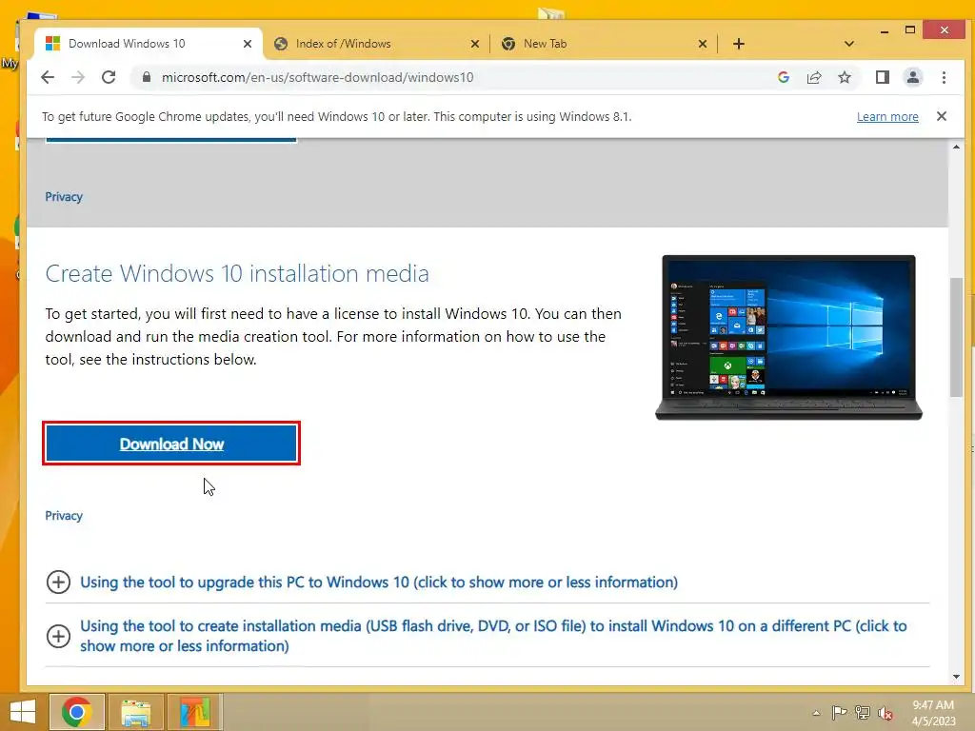Open the Action Center flag icon

coord(839,713)
